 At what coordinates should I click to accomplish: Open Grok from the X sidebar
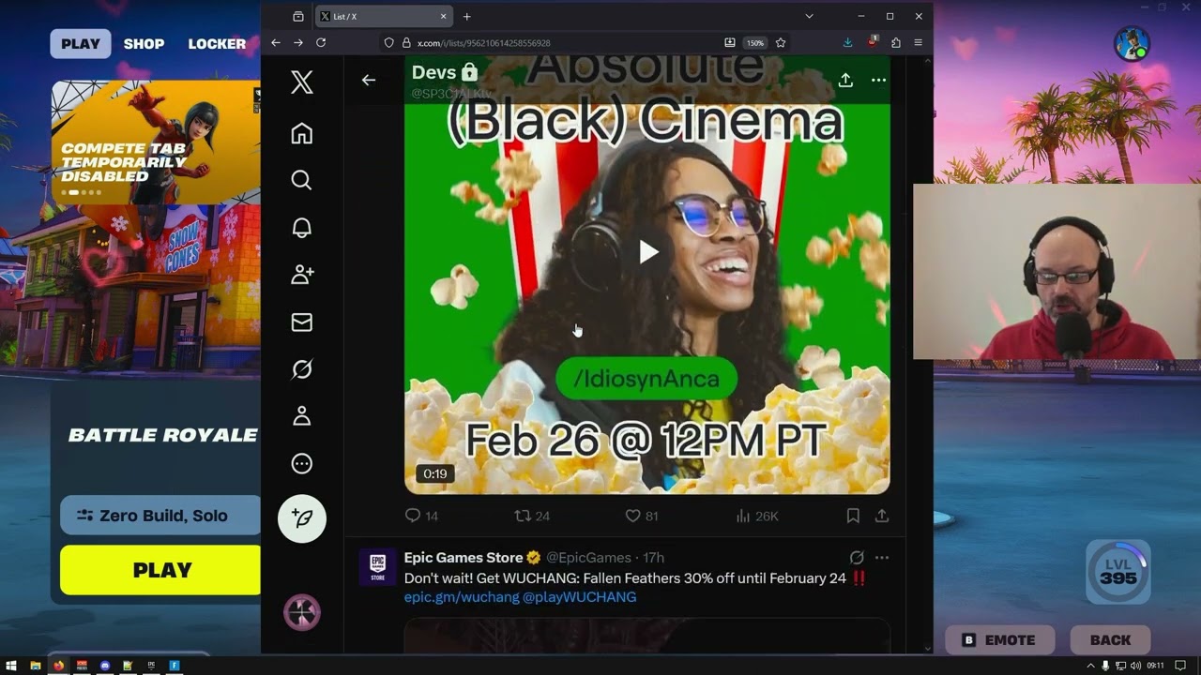(x=302, y=369)
